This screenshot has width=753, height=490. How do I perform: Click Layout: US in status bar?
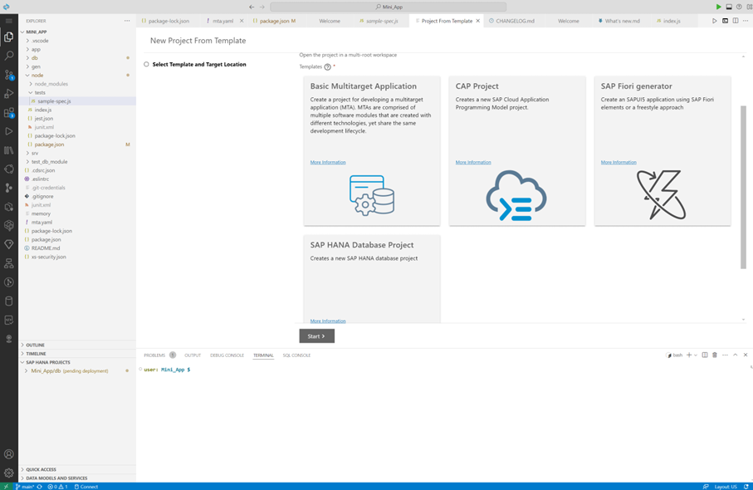coord(726,487)
